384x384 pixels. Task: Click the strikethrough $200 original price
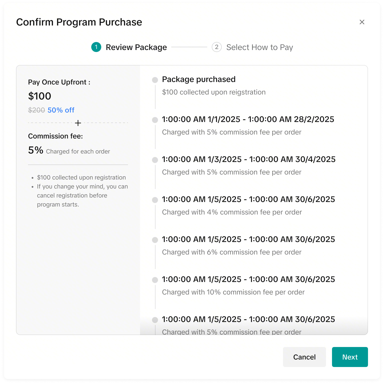pyautogui.click(x=36, y=110)
